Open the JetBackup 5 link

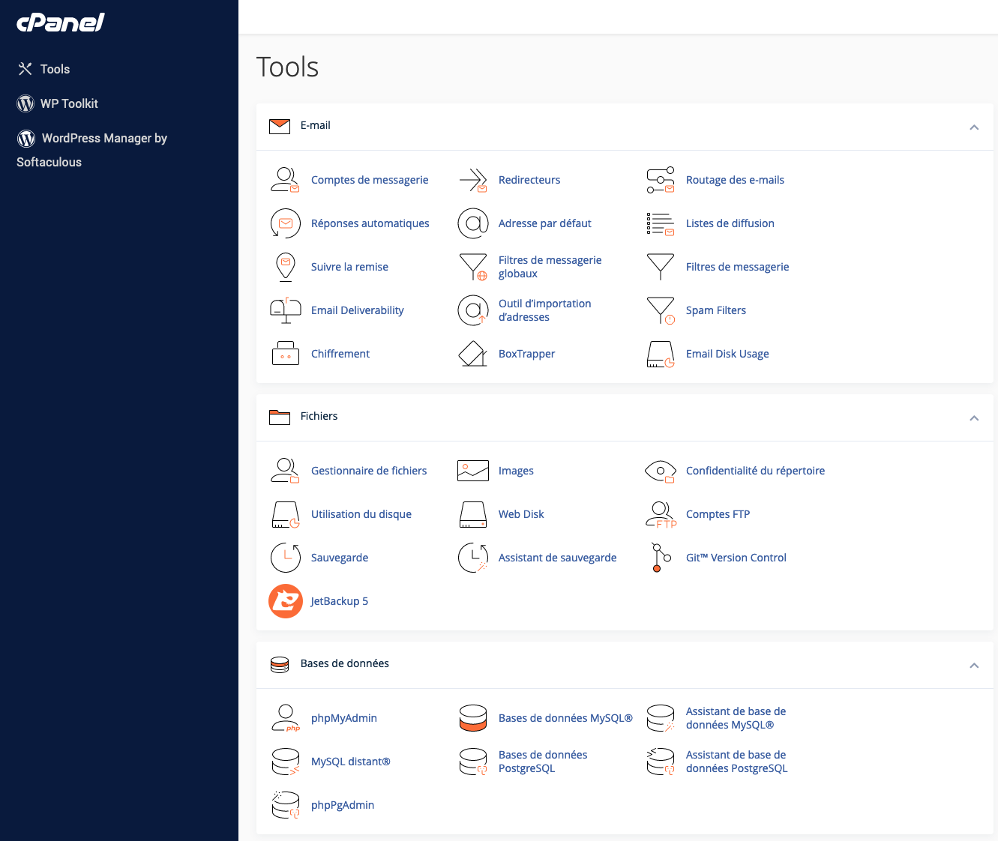tap(340, 601)
